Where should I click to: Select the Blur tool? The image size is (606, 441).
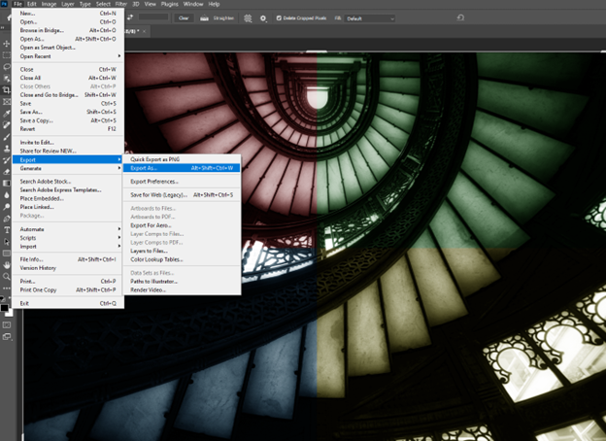7,195
